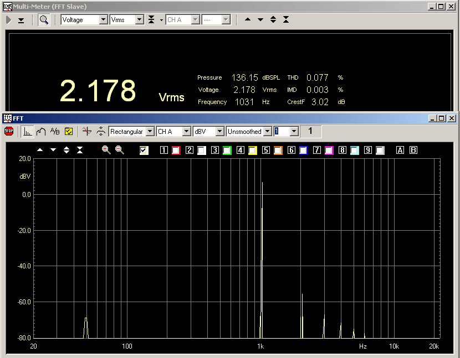Expand the Unsmoothed smoothing dropdown
The width and height of the screenshot is (460, 358).
pyautogui.click(x=268, y=132)
